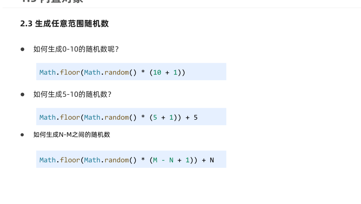Click the second bullet dot before 如何生成5-10
The height and width of the screenshot is (204, 361).
[23, 94]
